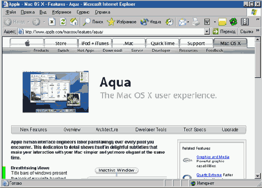
Task: Click the Переход go button
Action: pos(224,31)
